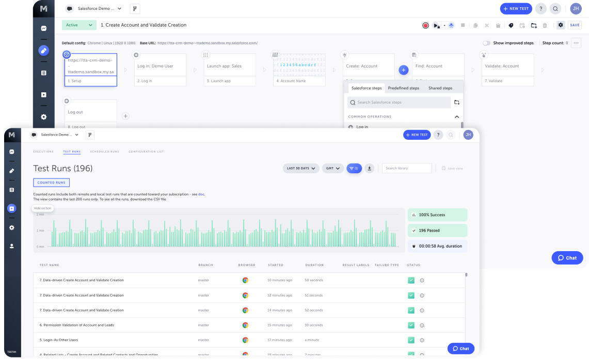Toggle Show improved steps switch
Screen dimensions: 589x361
486,43
